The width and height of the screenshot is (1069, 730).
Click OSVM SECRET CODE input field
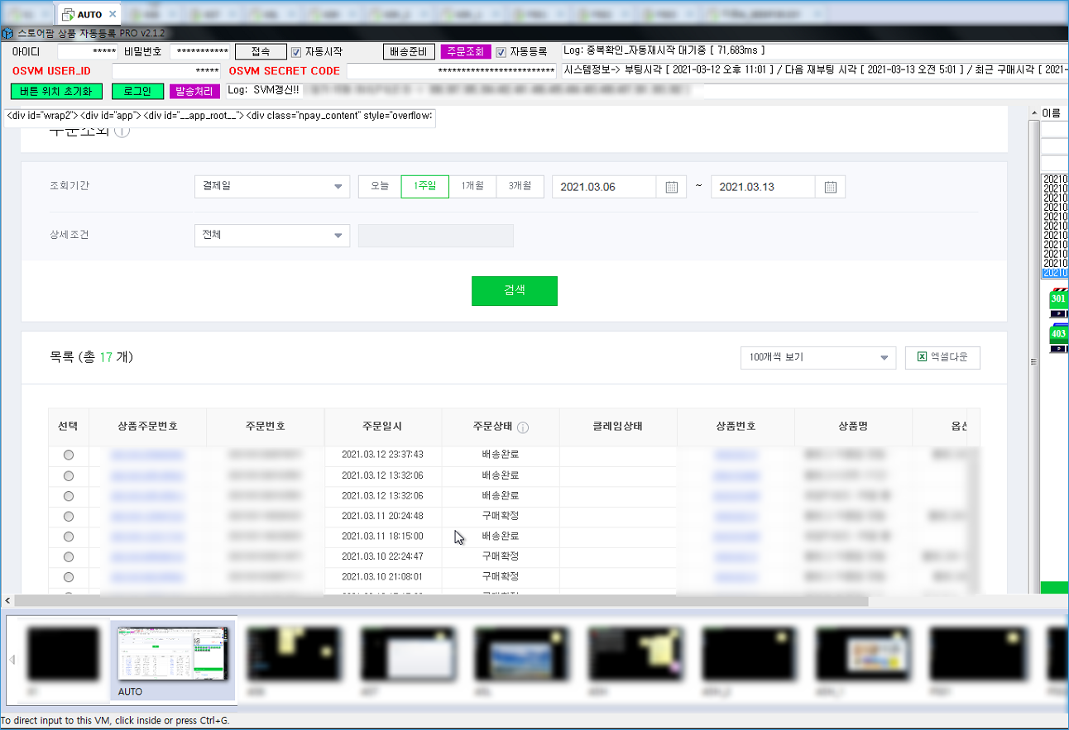pos(450,71)
